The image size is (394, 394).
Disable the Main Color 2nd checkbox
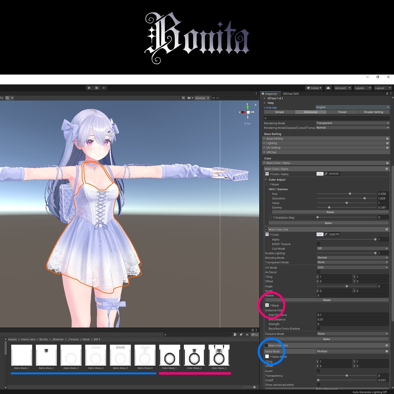(266, 229)
